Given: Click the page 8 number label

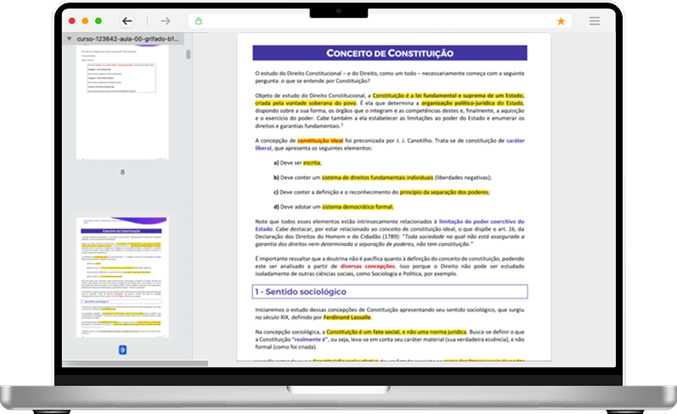Looking at the screenshot, I should pyautogui.click(x=122, y=172).
